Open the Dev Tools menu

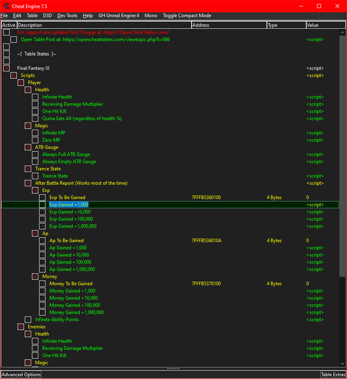click(67, 16)
